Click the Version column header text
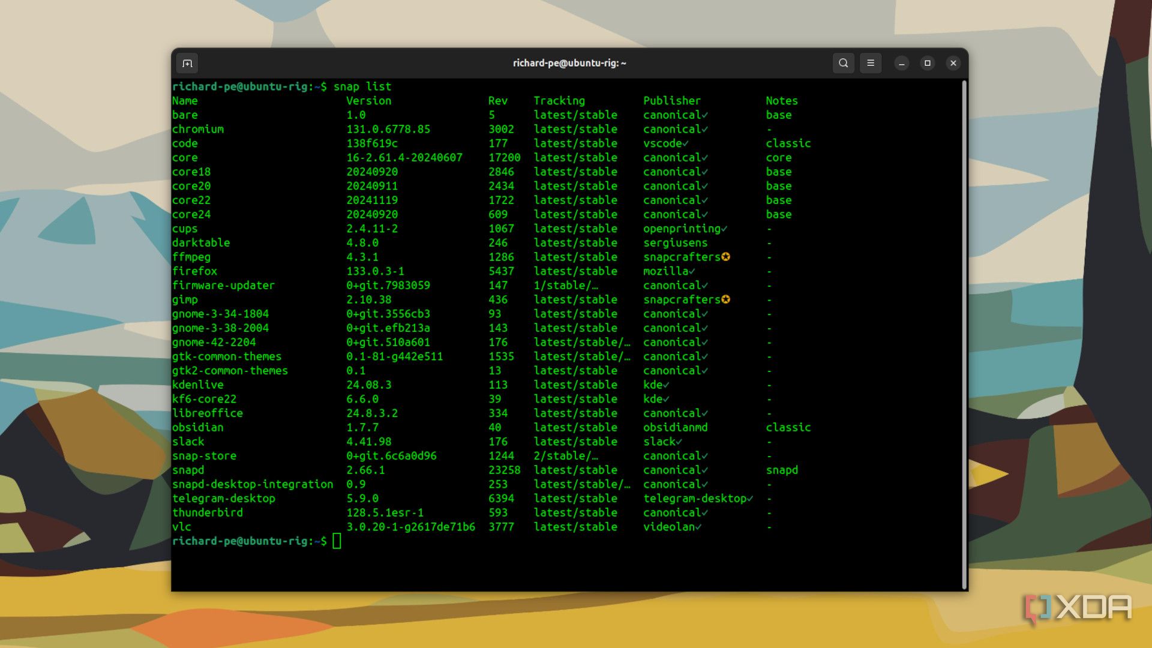The image size is (1152, 648). (370, 101)
